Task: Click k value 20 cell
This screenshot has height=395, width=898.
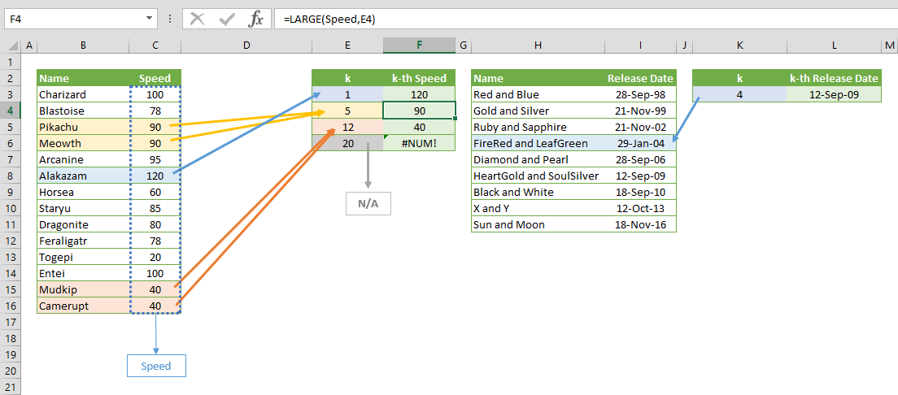Action: [x=347, y=143]
